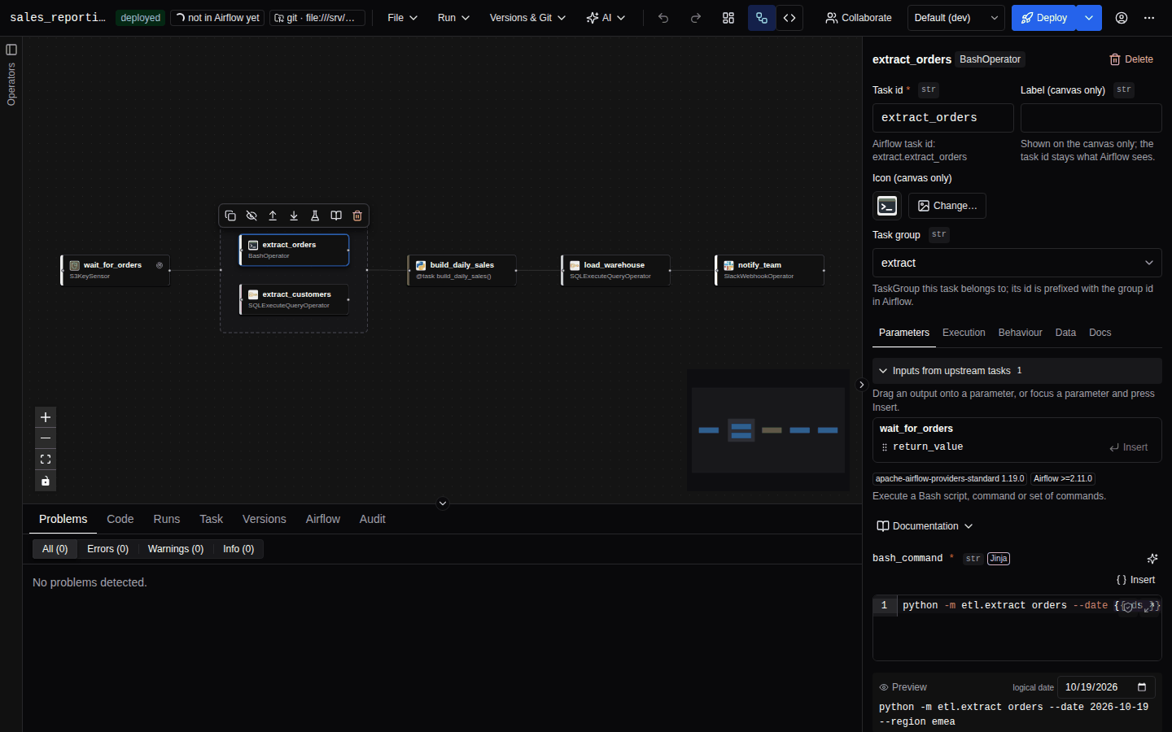The width and height of the screenshot is (1172, 732).
Task: Switch to the Execution tab
Action: click(964, 333)
